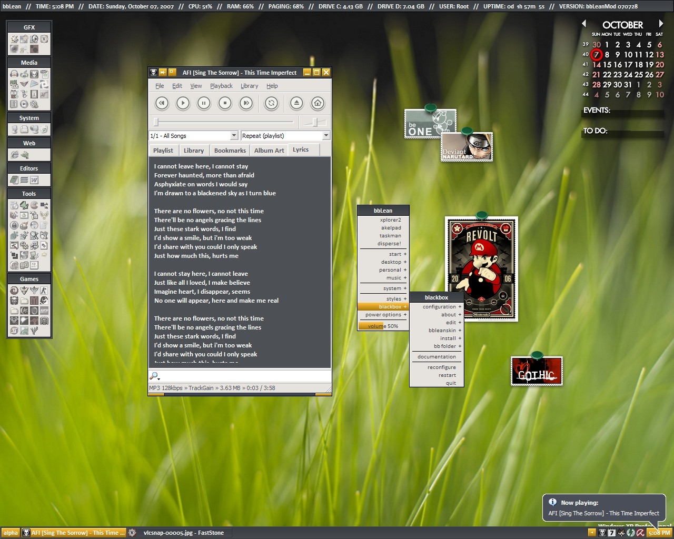Image resolution: width=674 pixels, height=539 pixels.
Task: Click the previous track button in player
Action: (162, 103)
